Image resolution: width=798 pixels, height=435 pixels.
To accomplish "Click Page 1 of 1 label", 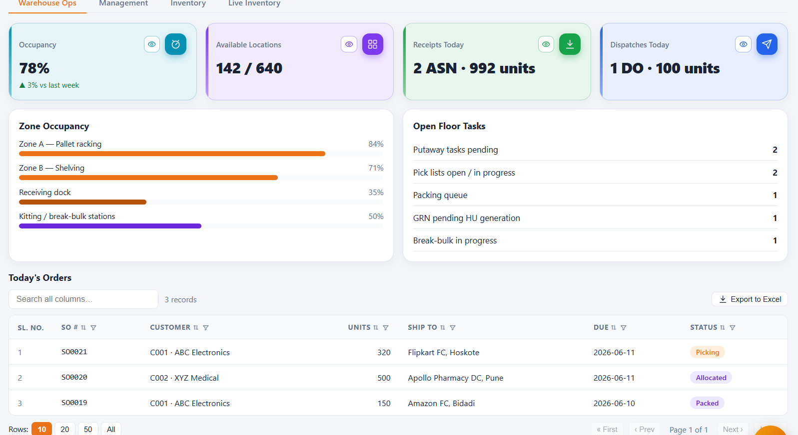I will coord(689,430).
